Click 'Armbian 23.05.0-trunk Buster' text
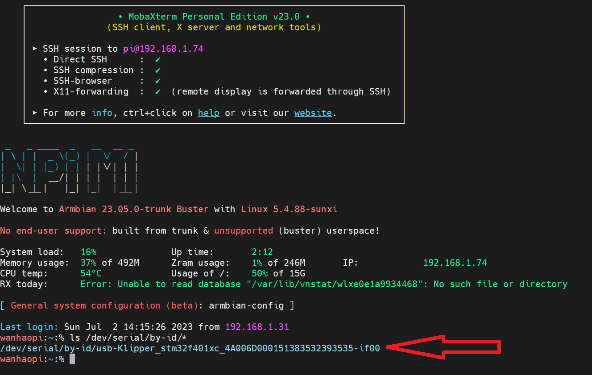The height and width of the screenshot is (375, 592). point(134,209)
